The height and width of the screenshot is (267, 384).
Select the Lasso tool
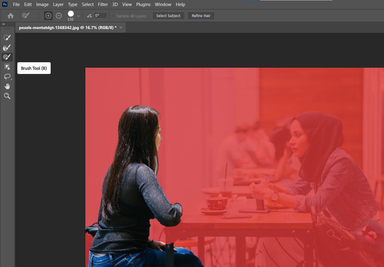click(7, 77)
